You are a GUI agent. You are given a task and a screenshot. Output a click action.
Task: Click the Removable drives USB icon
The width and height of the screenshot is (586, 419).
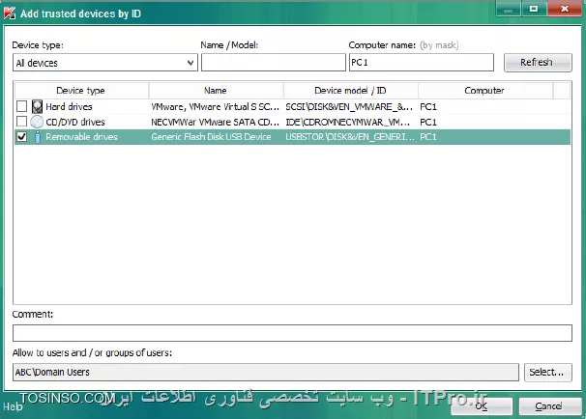tap(38, 137)
